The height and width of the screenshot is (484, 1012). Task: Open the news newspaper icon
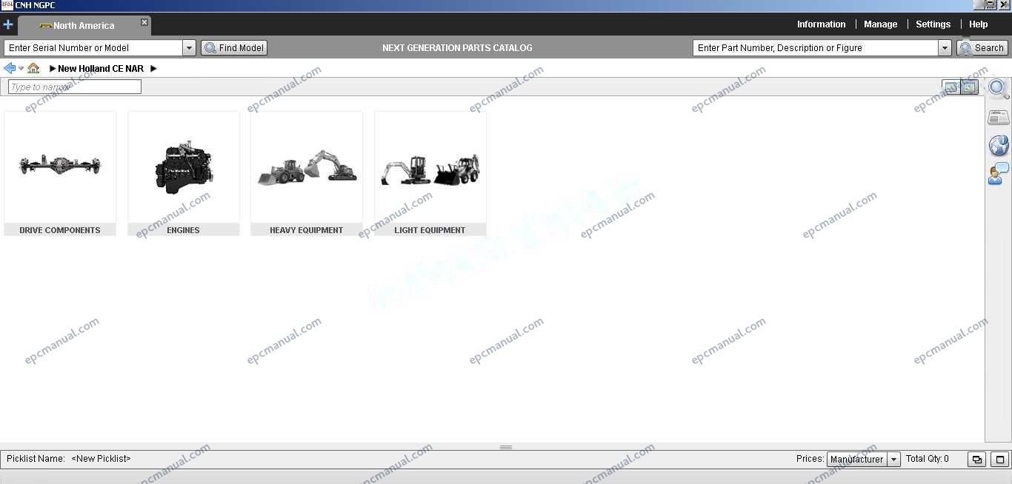pos(999,118)
